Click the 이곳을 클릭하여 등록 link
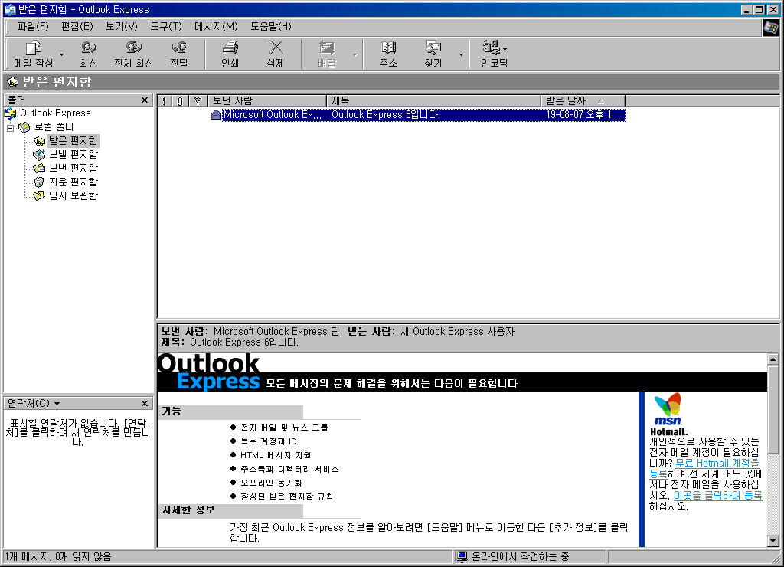 [717, 496]
